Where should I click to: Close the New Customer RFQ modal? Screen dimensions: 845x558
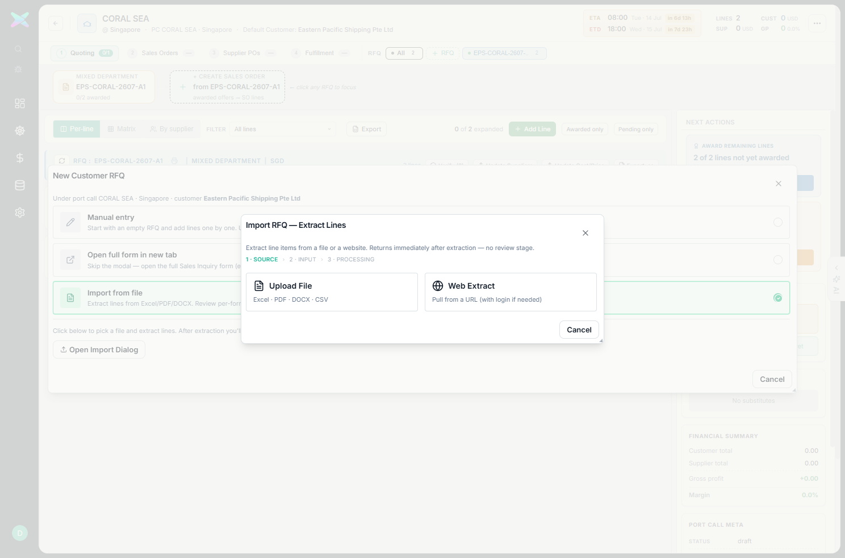pos(779,184)
